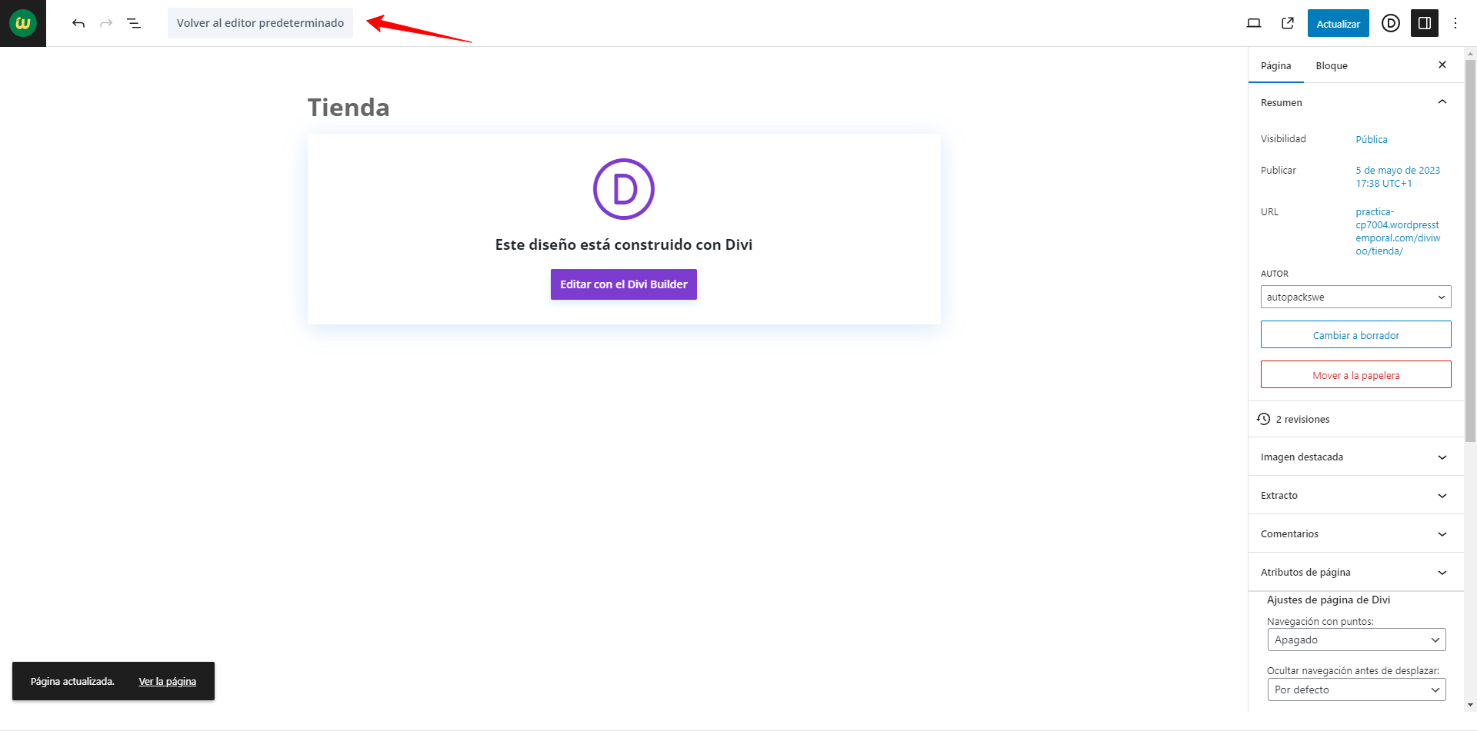This screenshot has width=1477, height=731.
Task: Switch to the Bloque tab
Action: coord(1332,66)
